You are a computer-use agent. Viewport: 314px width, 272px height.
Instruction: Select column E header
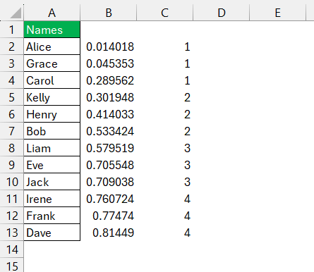[277, 13]
